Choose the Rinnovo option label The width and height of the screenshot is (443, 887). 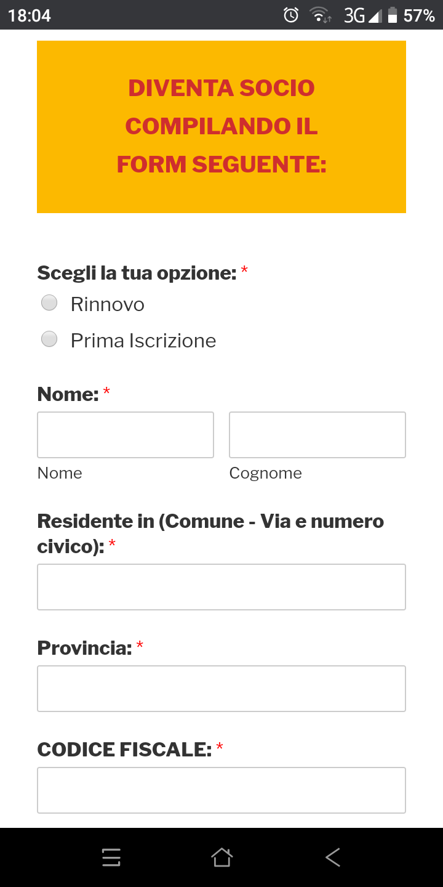[108, 304]
